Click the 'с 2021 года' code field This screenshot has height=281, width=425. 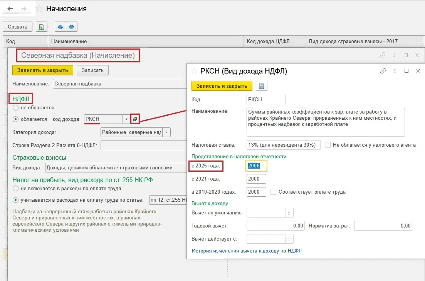[256, 179]
